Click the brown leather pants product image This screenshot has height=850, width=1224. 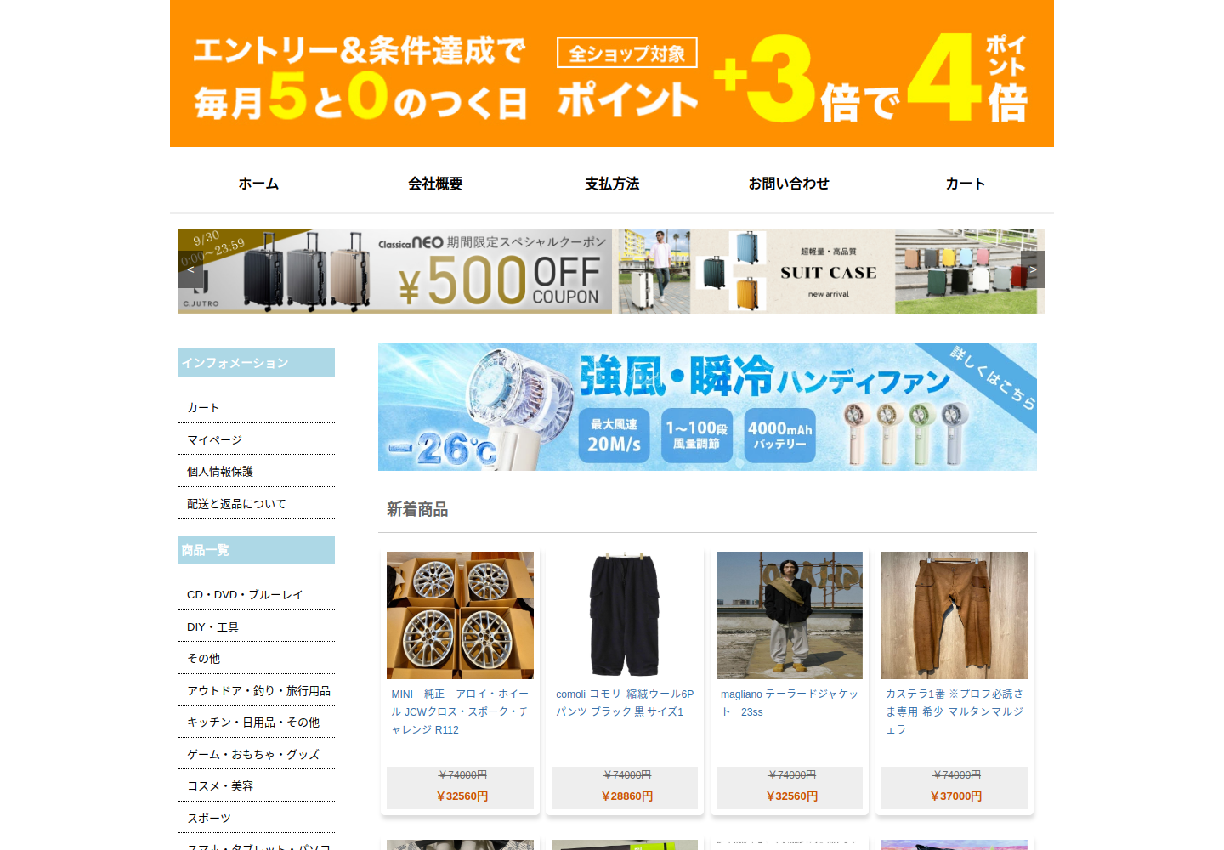955,615
